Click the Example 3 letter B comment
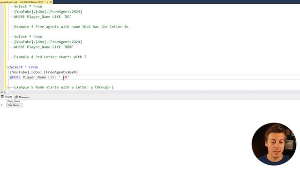Image resolution: width=300 pixels, height=169 pixels. (x=69, y=27)
